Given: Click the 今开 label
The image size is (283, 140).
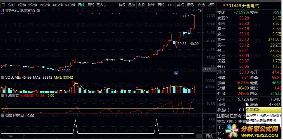Looking at the screenshot, I should click(254, 73).
